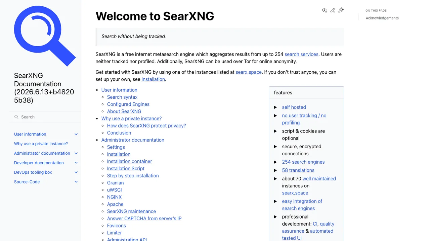Open Developer documentation sidebar item
This screenshot has width=430, height=241.
39,163
